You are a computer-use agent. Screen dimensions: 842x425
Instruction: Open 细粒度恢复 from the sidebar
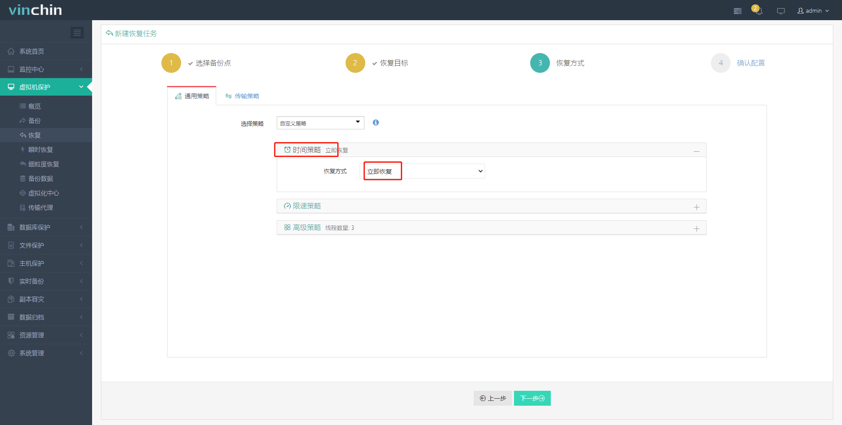[x=43, y=164]
